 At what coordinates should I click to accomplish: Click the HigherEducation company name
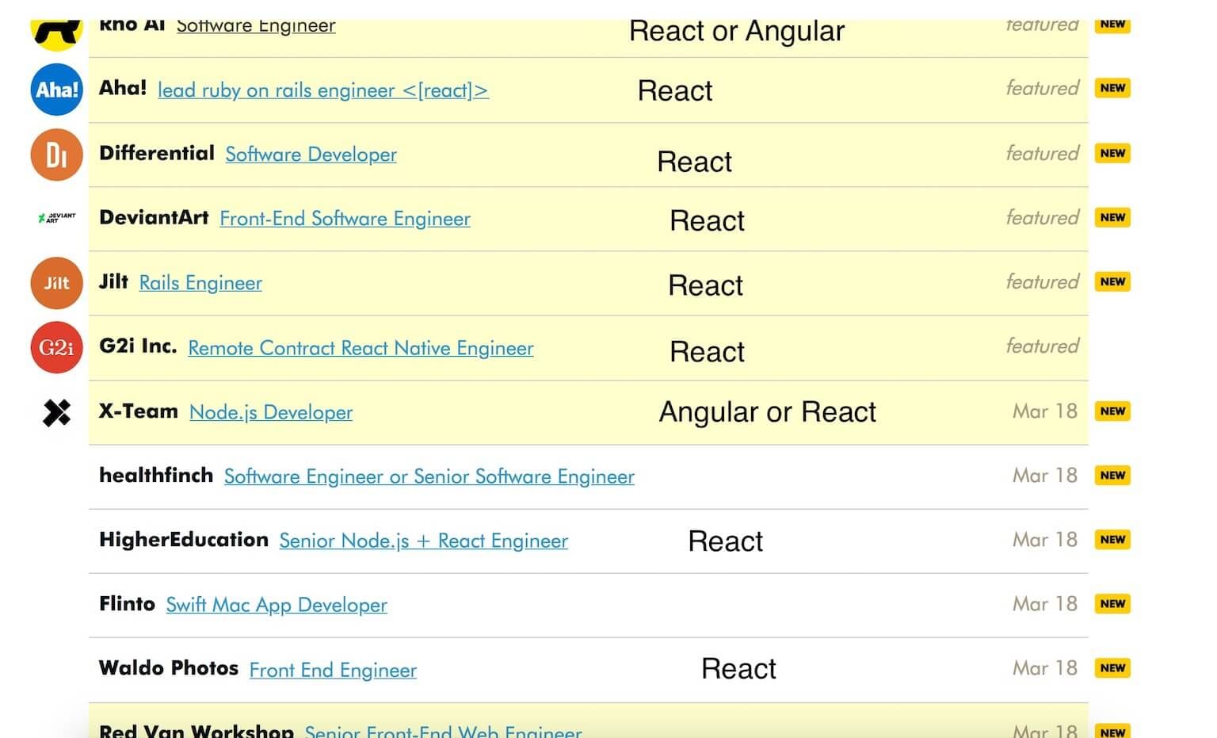(184, 539)
